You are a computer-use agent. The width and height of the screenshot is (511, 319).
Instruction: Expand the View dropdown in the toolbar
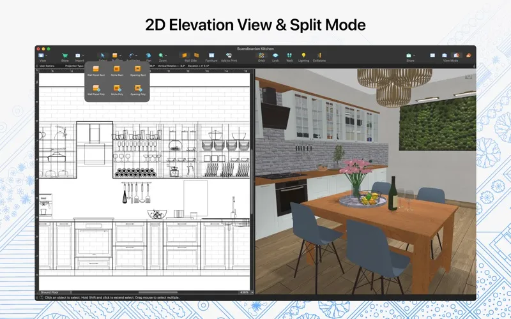[x=43, y=57]
